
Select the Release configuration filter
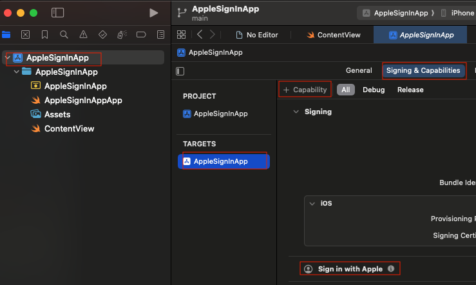[x=410, y=90]
